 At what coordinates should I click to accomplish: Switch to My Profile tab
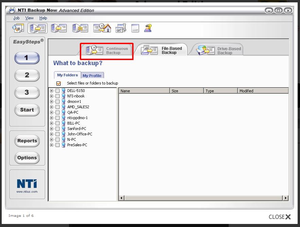pos(92,76)
